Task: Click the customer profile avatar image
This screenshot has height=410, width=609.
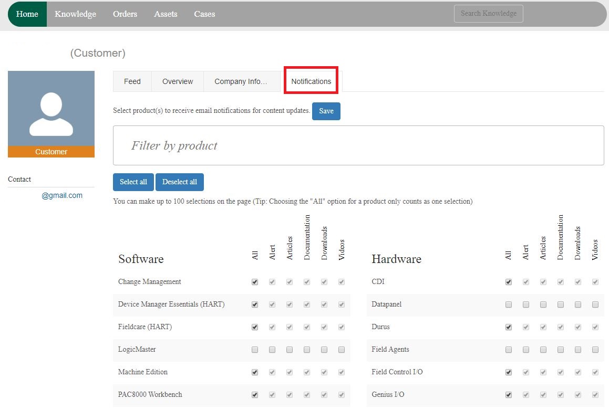Action: click(51, 109)
